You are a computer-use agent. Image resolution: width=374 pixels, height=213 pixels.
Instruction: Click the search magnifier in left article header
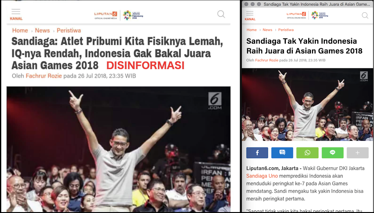point(221,14)
